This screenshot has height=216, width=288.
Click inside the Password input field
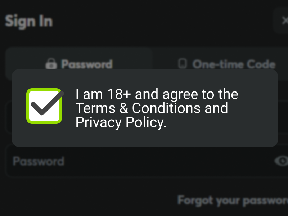(x=108, y=161)
